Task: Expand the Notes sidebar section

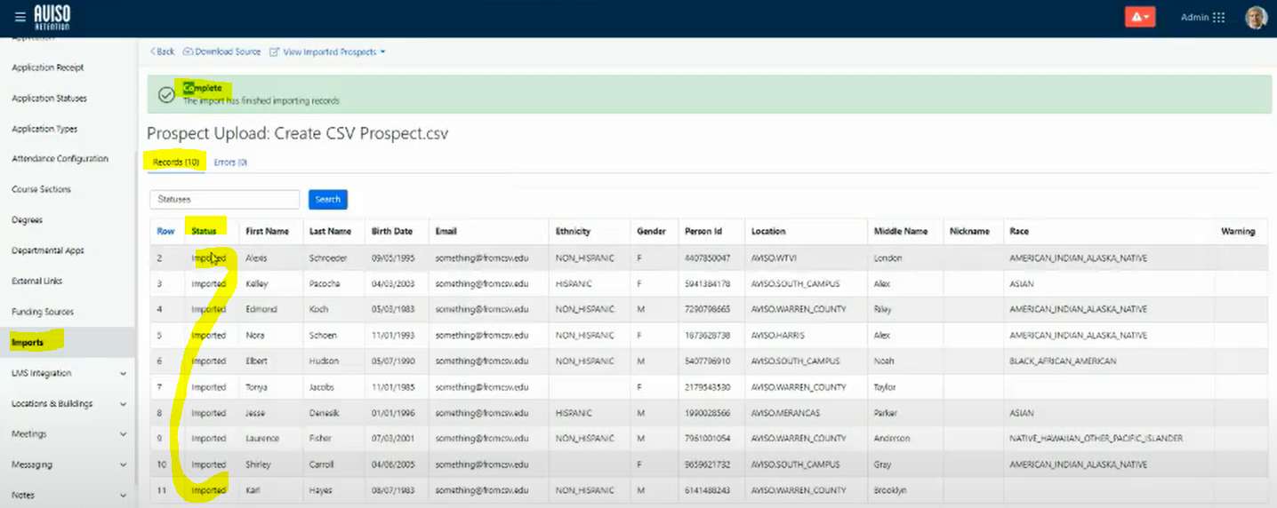Action: click(68, 495)
